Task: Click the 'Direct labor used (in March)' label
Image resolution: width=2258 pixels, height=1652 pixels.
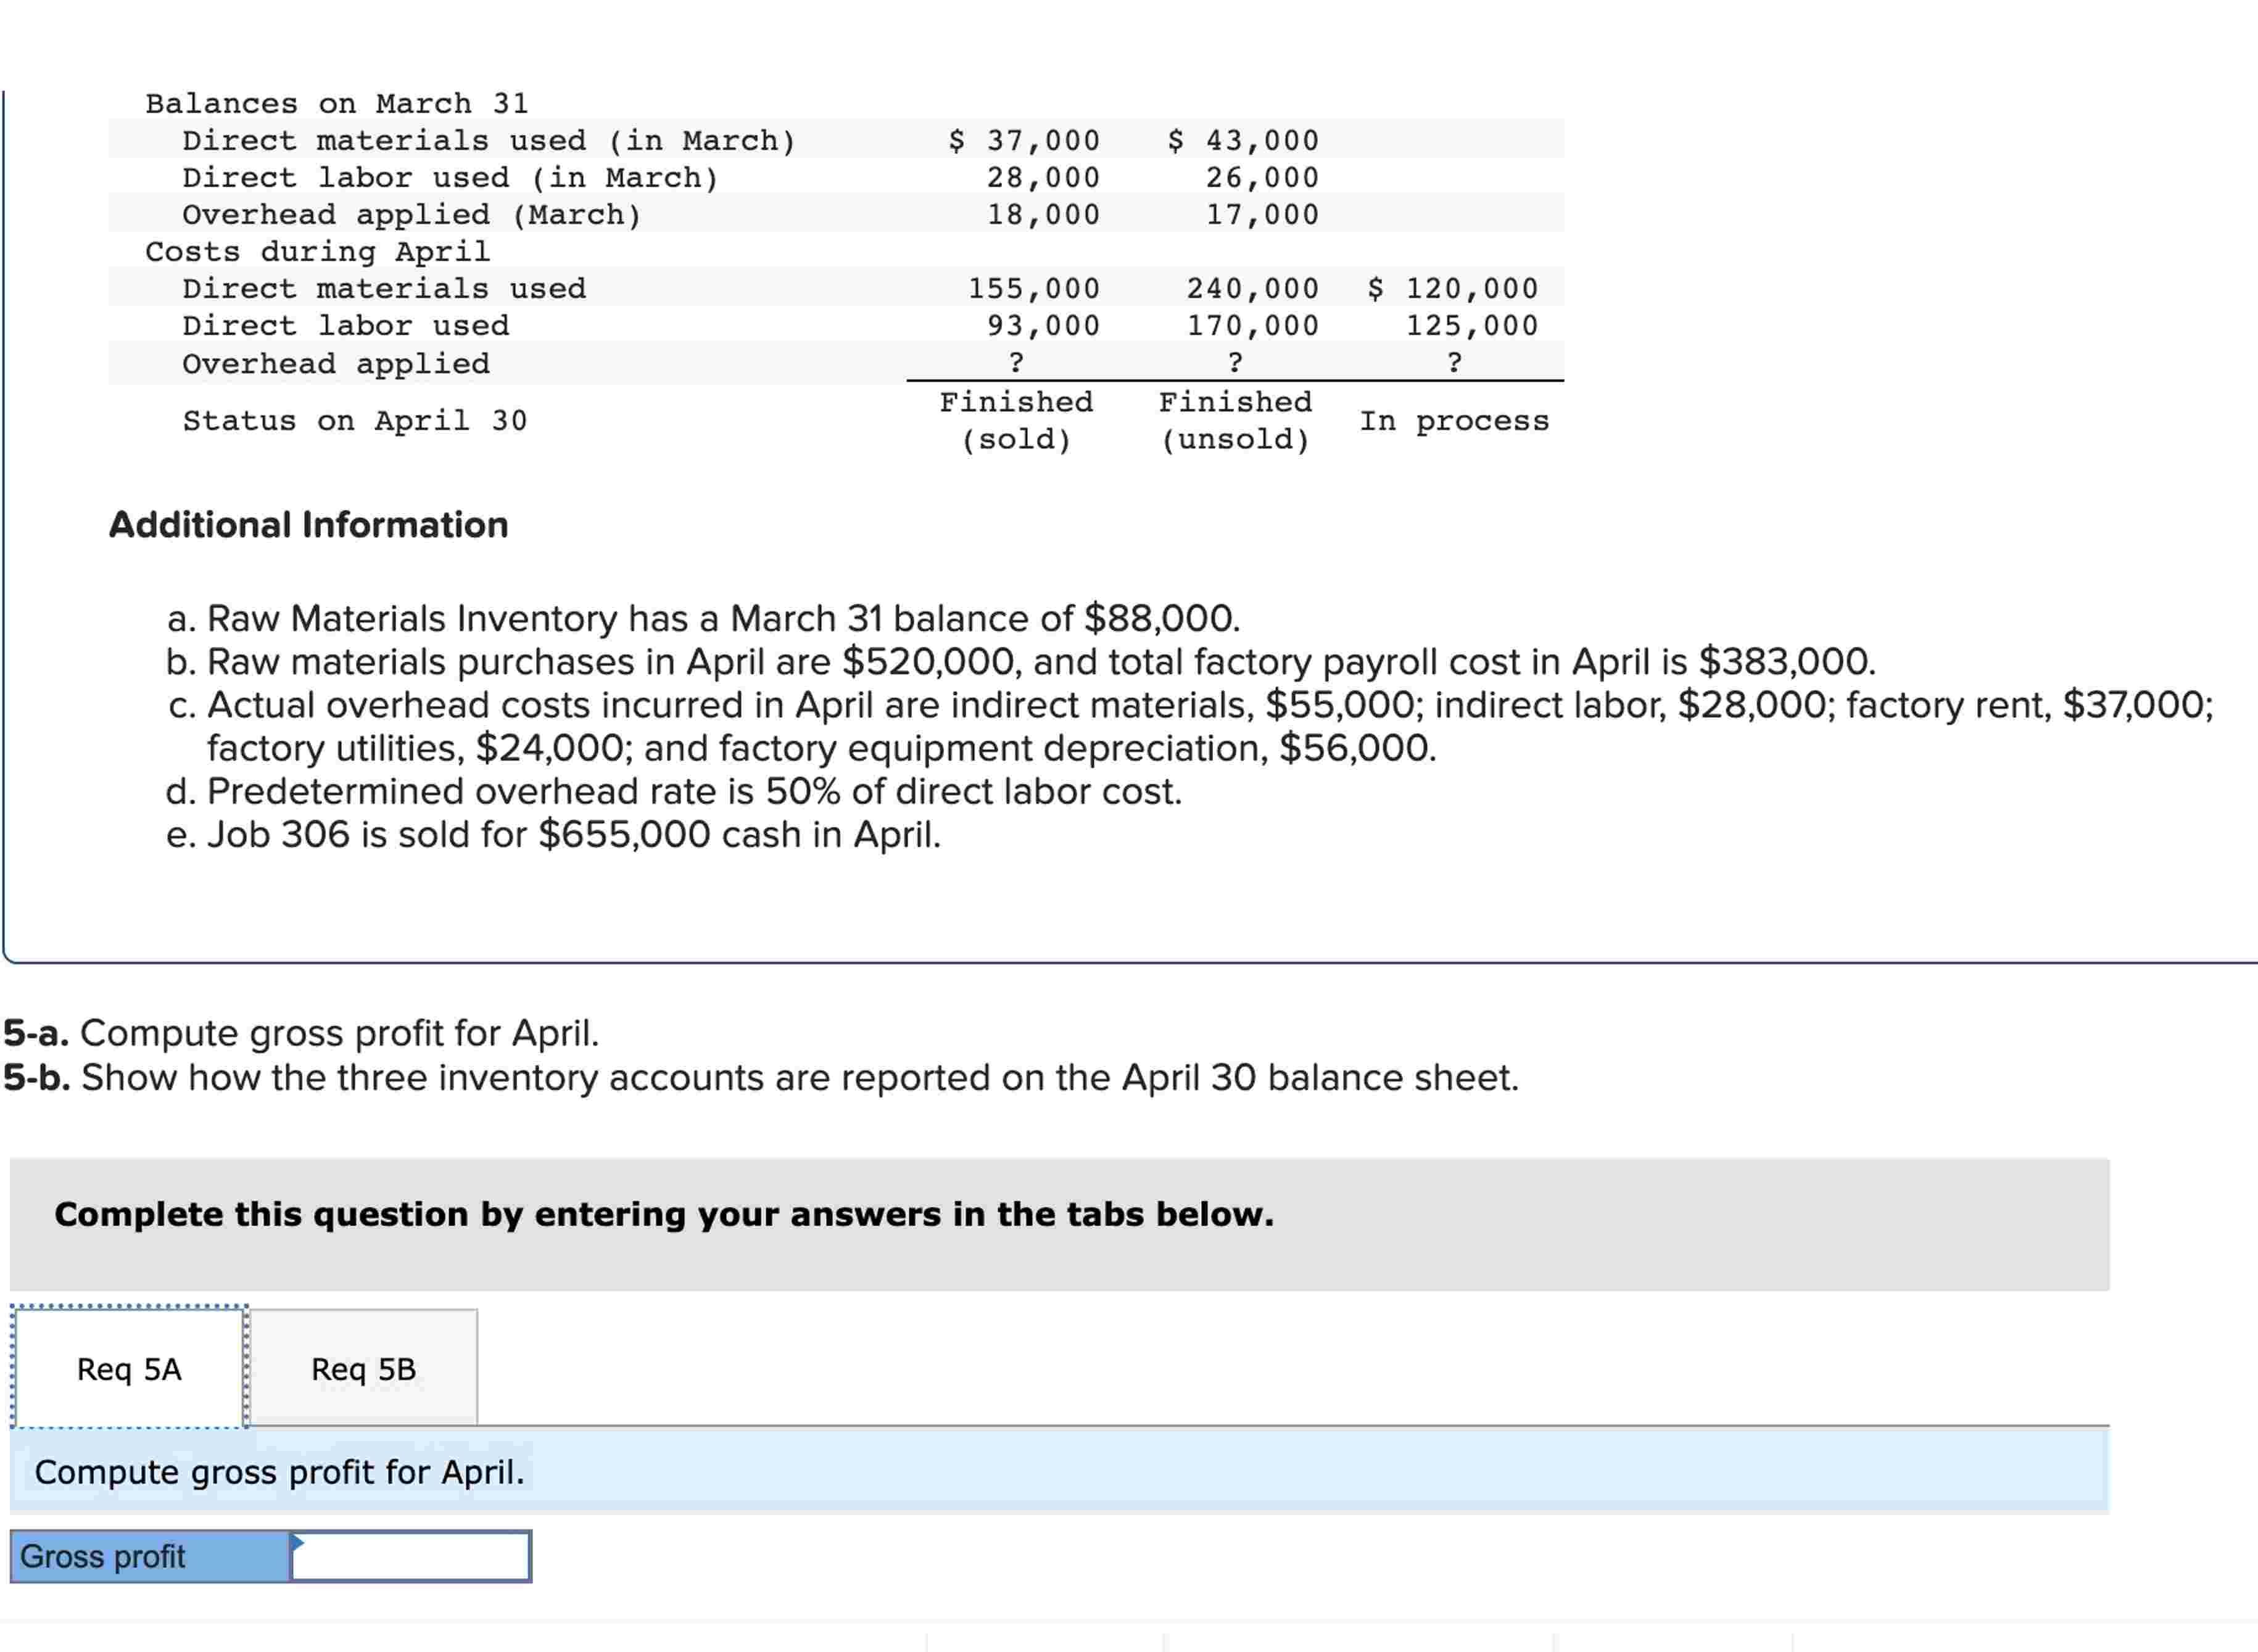Action: pos(451,177)
